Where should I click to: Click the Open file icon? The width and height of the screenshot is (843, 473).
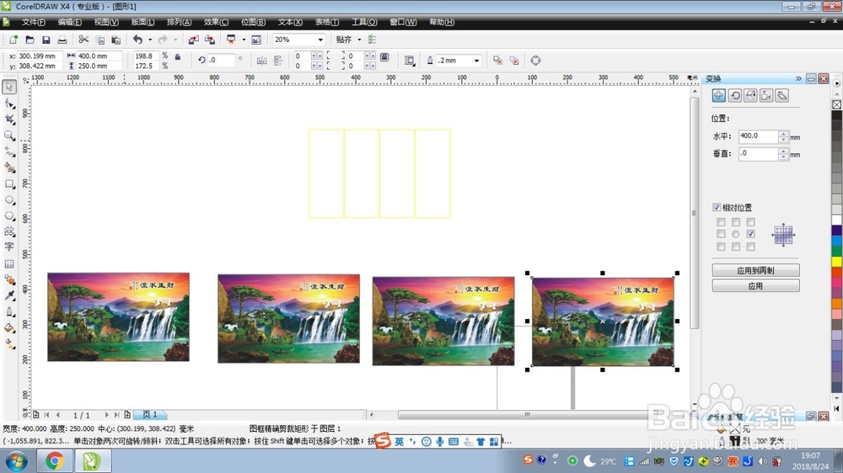30,40
